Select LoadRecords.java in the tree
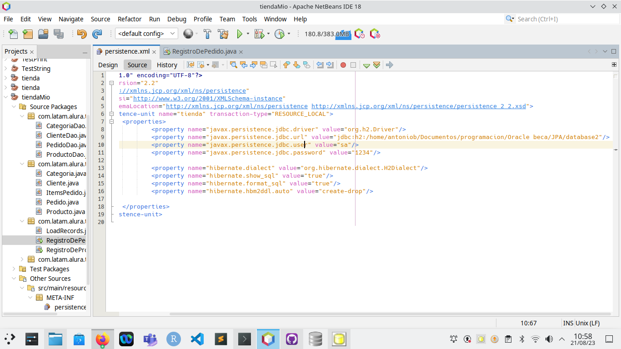The image size is (621, 349). [x=66, y=230]
